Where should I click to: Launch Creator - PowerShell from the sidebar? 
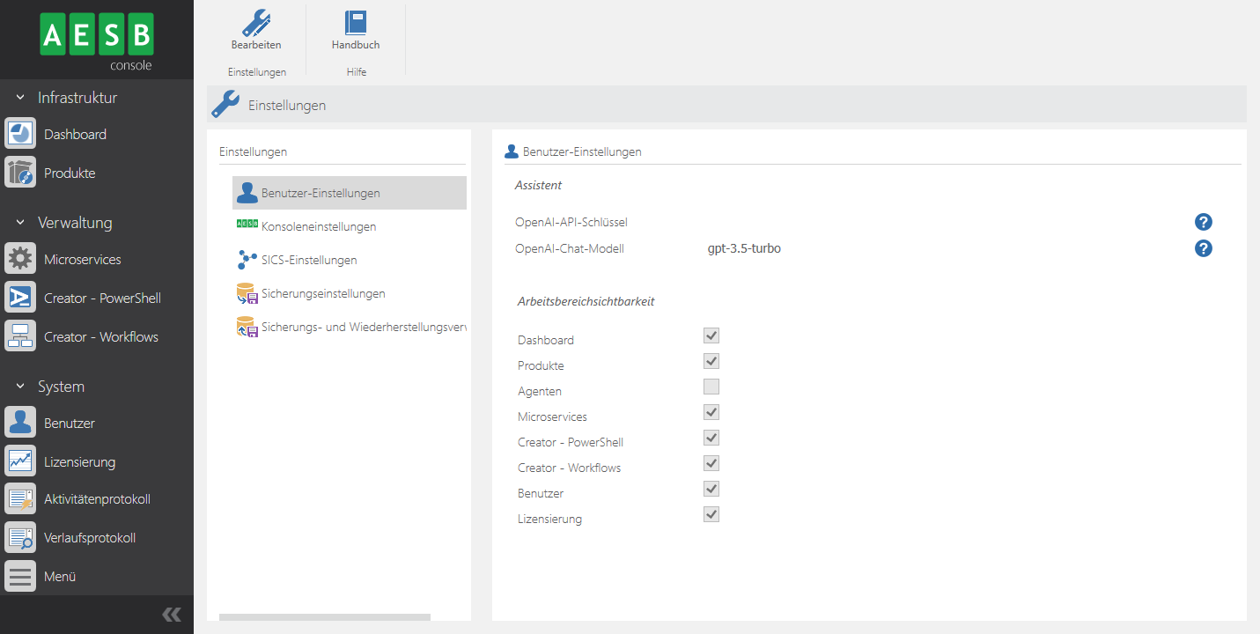point(19,297)
